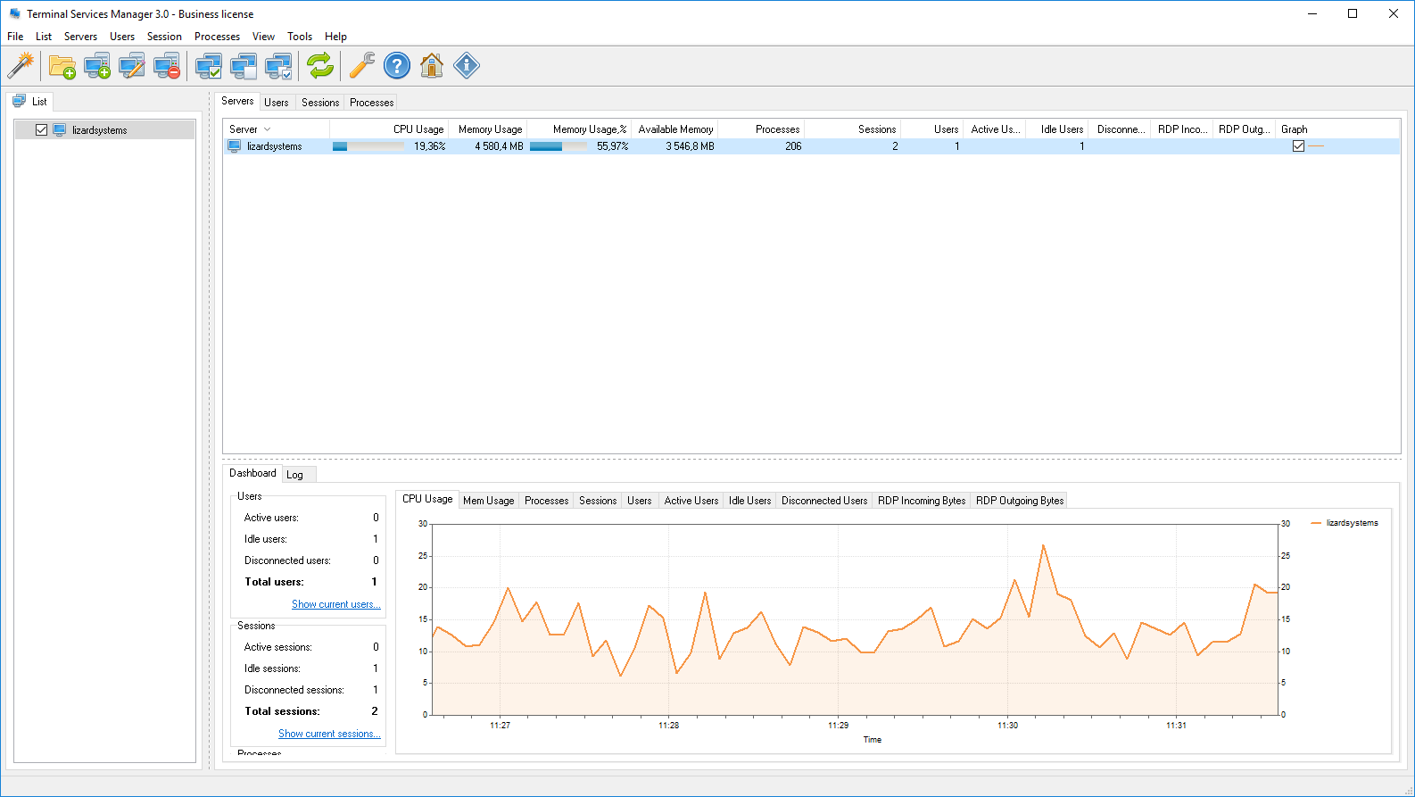The width and height of the screenshot is (1415, 797).
Task: Click the Show current sessions link
Action: click(x=329, y=734)
